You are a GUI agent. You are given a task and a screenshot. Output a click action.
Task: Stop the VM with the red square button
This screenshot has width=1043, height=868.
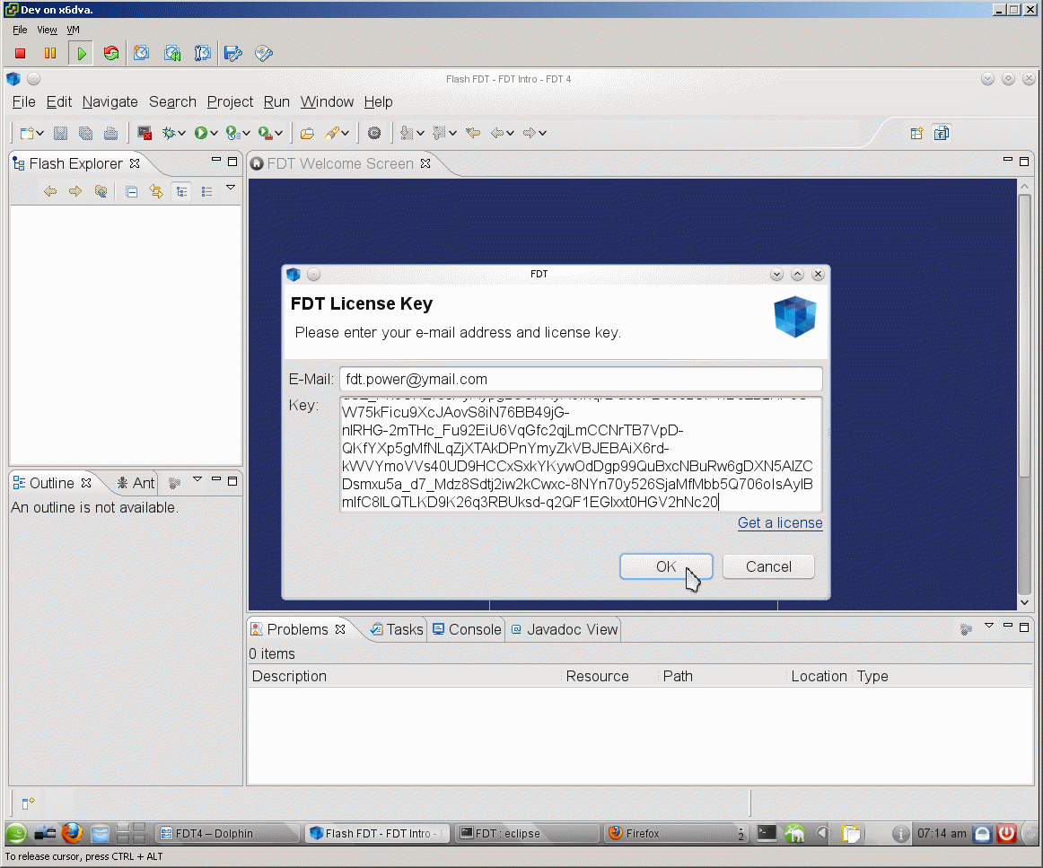coord(20,53)
